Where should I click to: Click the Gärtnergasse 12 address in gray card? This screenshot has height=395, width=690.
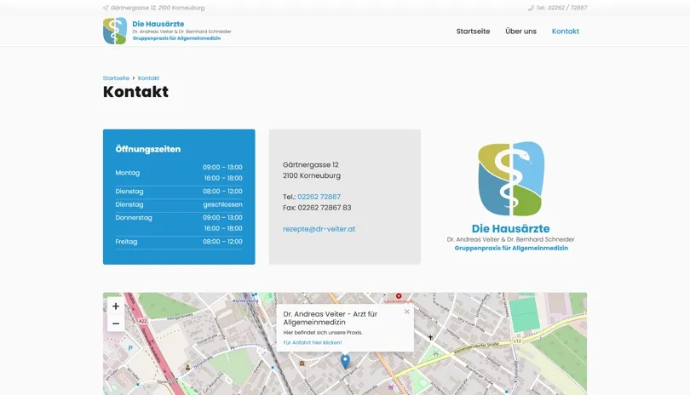click(x=311, y=164)
